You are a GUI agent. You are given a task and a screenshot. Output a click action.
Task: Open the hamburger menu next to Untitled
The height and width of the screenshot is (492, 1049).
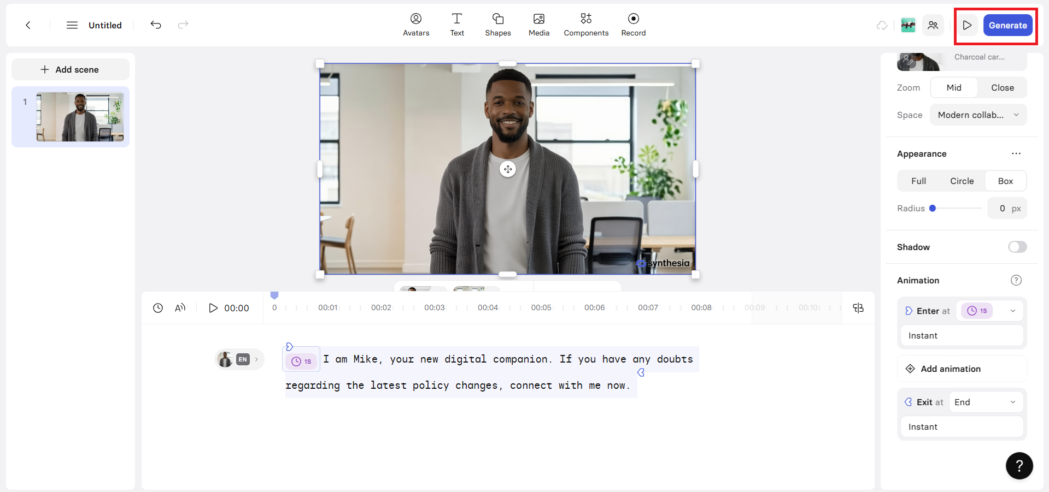[72, 25]
